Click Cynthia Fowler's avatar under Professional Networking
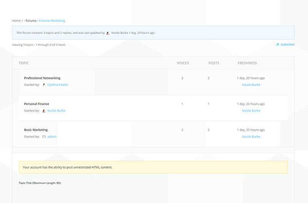This screenshot has height=203, width=308. point(44,85)
